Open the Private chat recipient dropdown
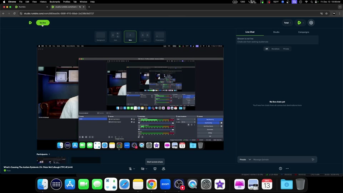 click(245, 160)
